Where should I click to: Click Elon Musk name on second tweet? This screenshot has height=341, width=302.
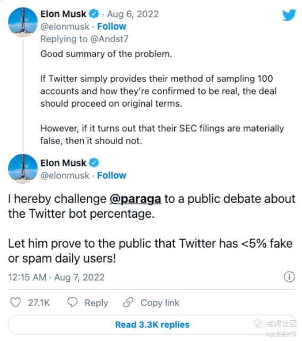tap(63, 163)
